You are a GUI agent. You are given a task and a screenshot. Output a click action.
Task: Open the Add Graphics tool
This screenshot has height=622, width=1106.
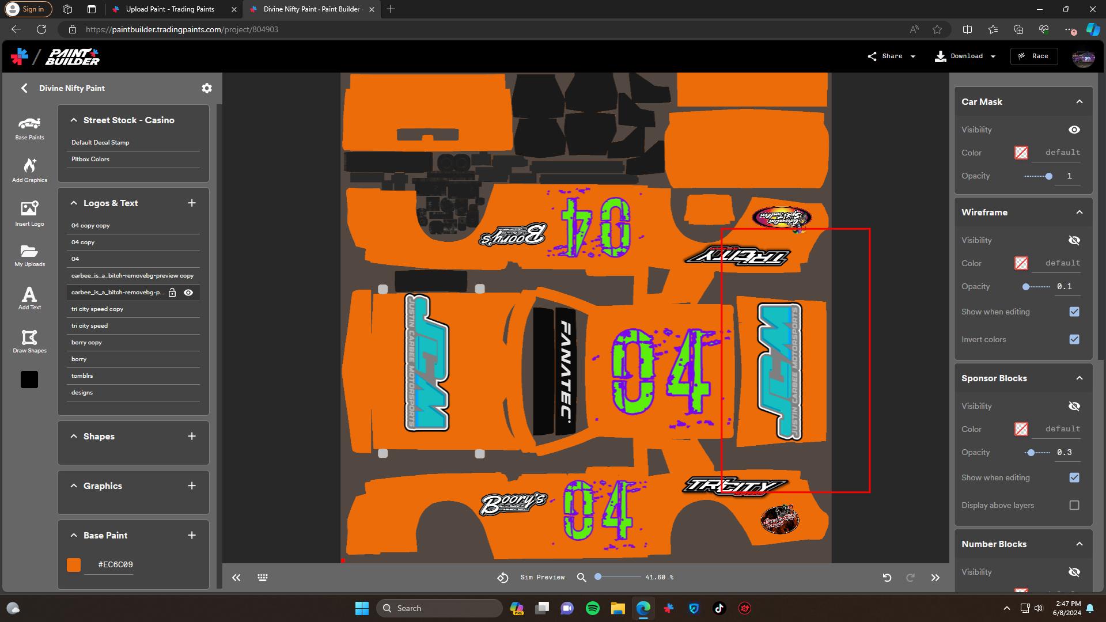pyautogui.click(x=29, y=170)
